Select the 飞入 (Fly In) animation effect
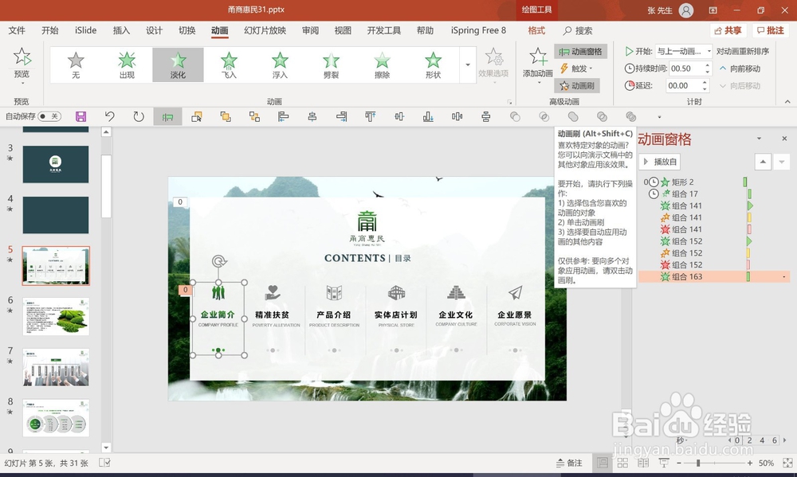The height and width of the screenshot is (477, 797). (x=230, y=65)
